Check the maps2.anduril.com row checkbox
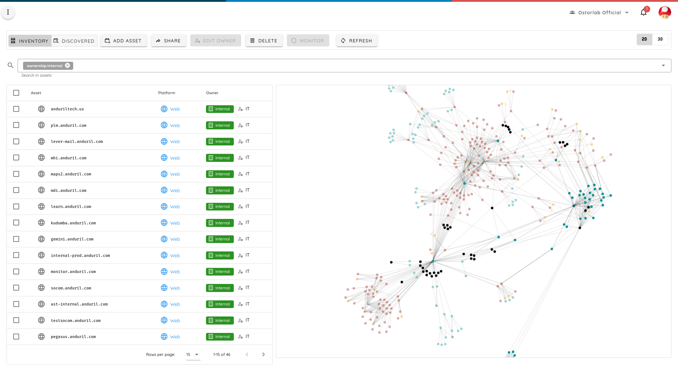Viewport: 678px width, 368px height. pos(16,174)
